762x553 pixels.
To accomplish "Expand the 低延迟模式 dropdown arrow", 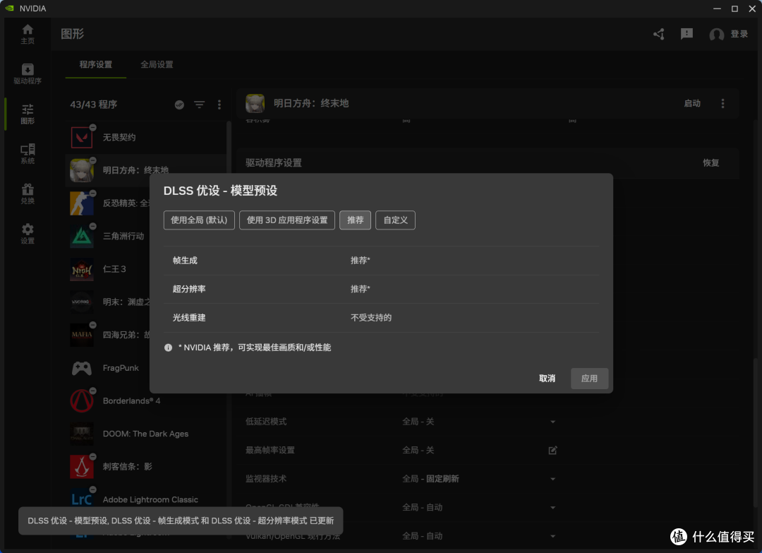I will click(552, 422).
